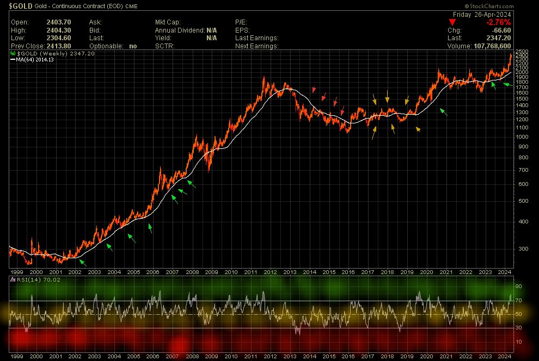
Task: Select the MA(64) 2014.13 legend label
Action: pos(41,60)
